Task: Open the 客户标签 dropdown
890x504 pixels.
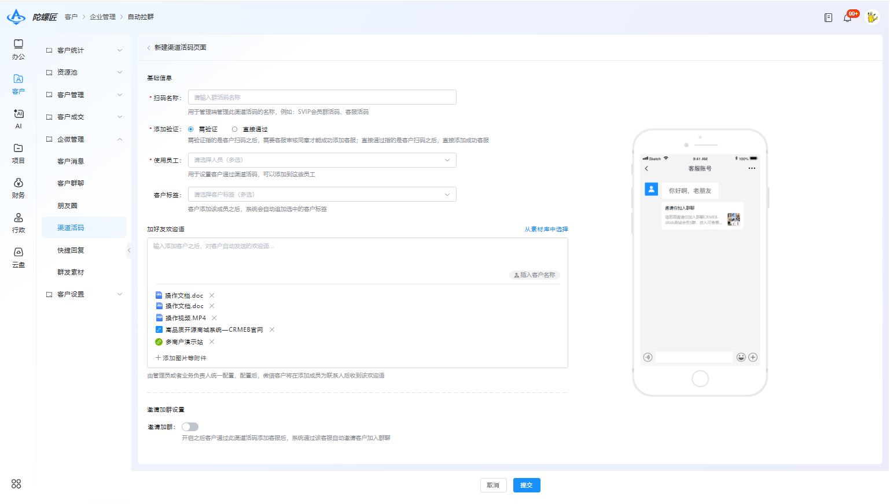Action: pos(322,195)
